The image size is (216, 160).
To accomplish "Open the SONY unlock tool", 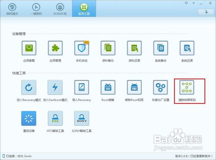I will pyautogui.click(x=82, y=118).
